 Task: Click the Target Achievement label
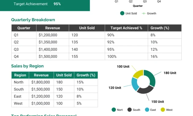point(31,4)
